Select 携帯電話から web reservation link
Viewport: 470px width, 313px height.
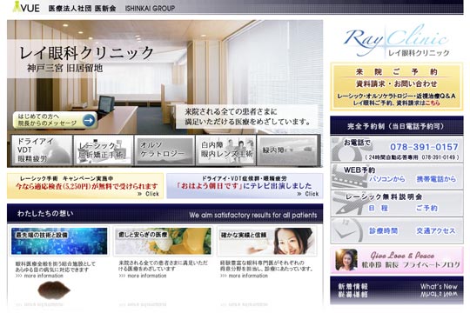coord(436,179)
